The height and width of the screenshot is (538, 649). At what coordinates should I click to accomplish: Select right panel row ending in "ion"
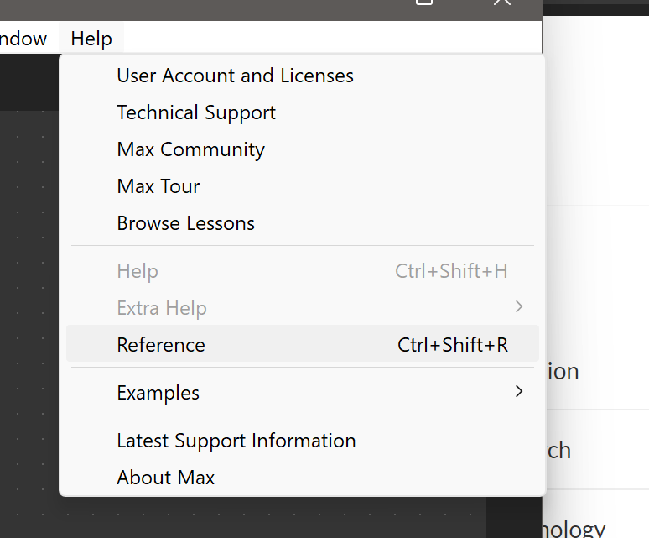597,371
